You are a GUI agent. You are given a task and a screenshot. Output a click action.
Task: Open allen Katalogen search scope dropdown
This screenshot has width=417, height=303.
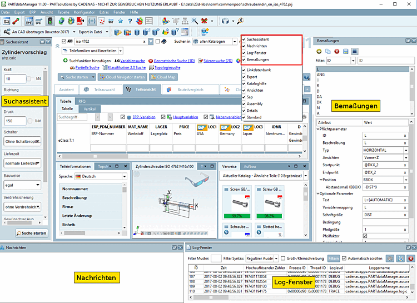click(x=215, y=42)
